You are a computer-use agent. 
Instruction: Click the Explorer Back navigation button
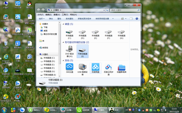pos(38,10)
